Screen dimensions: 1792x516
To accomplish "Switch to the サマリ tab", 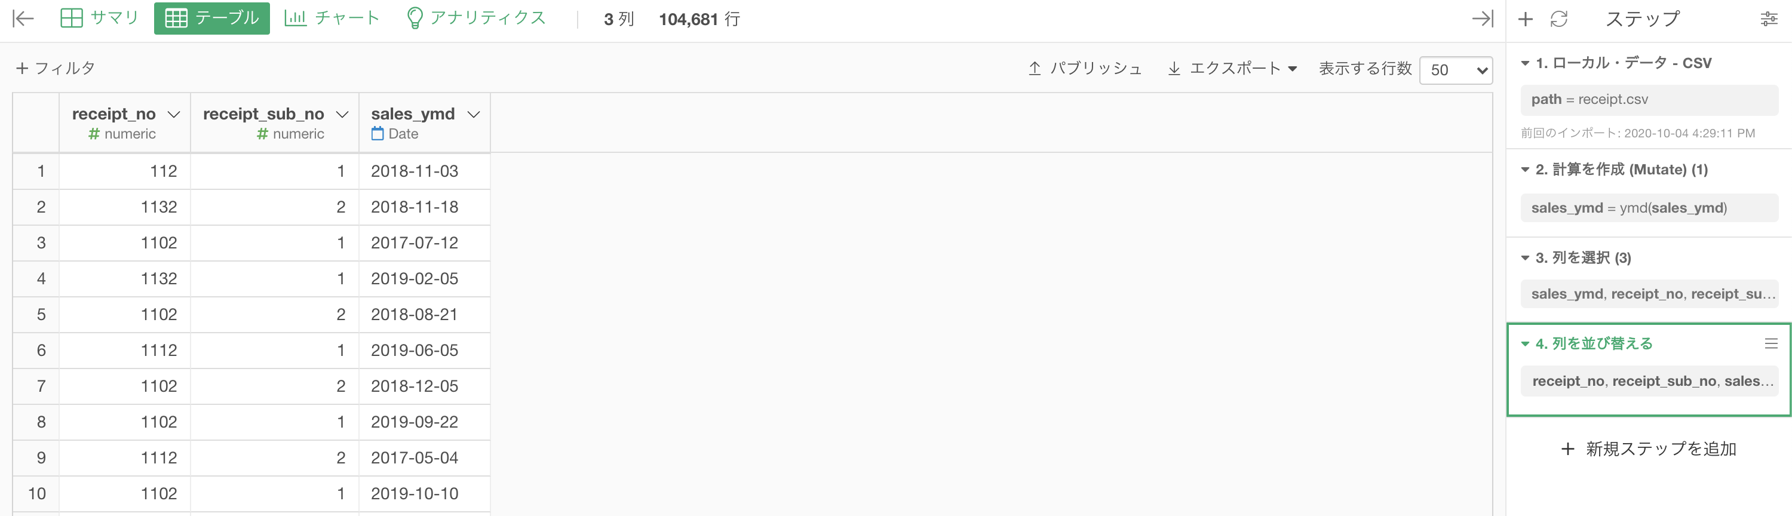I will tap(100, 18).
